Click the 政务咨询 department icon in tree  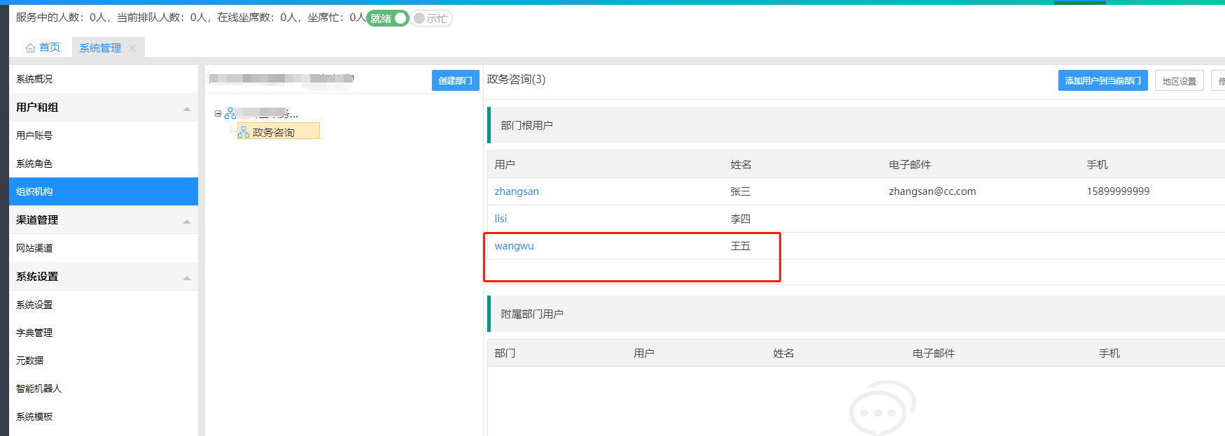pyautogui.click(x=244, y=131)
